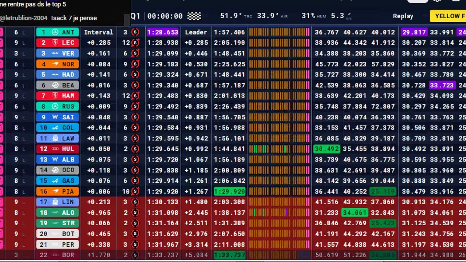The image size is (466, 262).
Task: Click the Williams logo beside SAI
Action: click(55, 118)
